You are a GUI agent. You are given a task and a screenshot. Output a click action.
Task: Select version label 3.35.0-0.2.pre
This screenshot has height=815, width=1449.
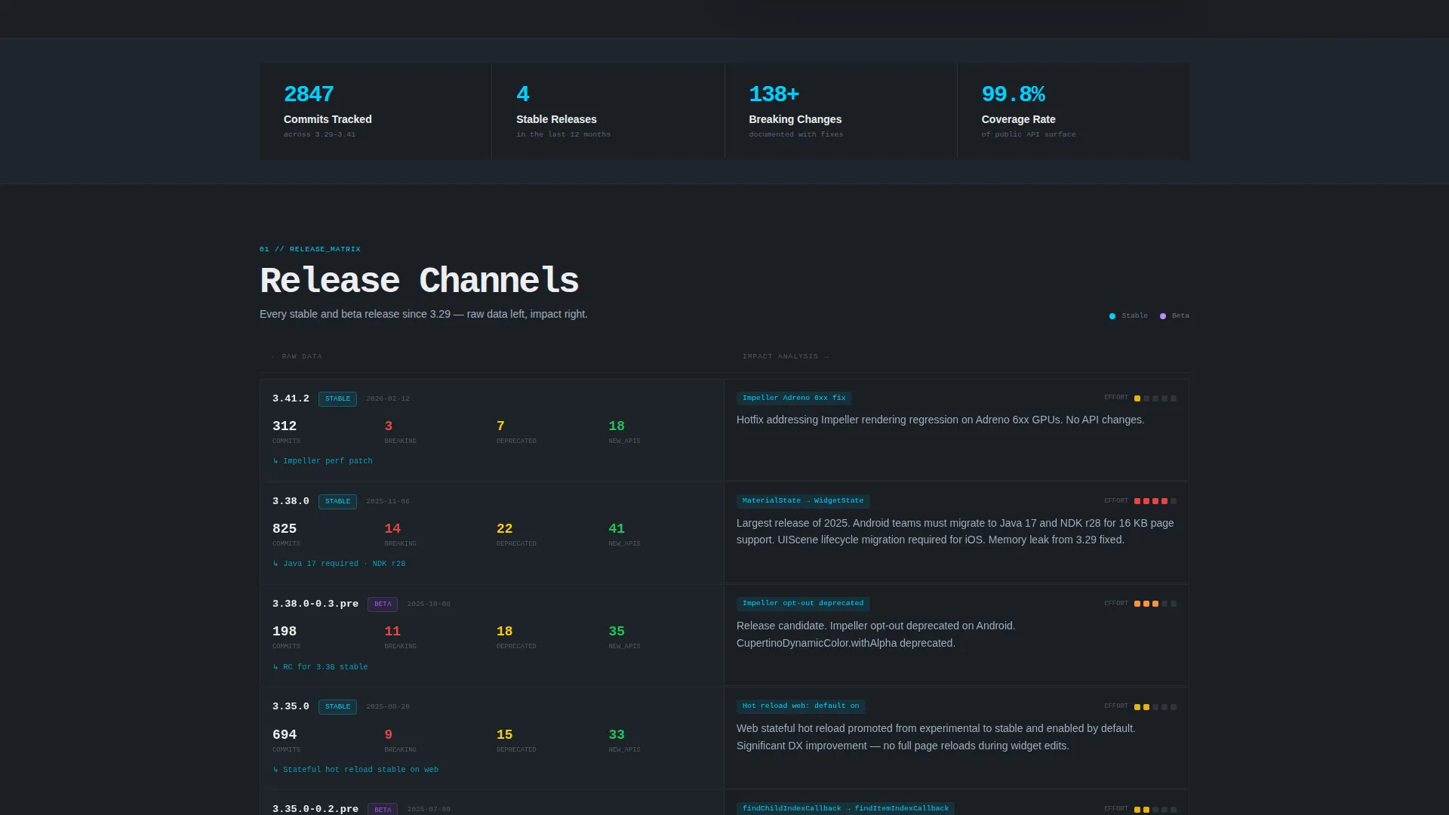(x=315, y=809)
